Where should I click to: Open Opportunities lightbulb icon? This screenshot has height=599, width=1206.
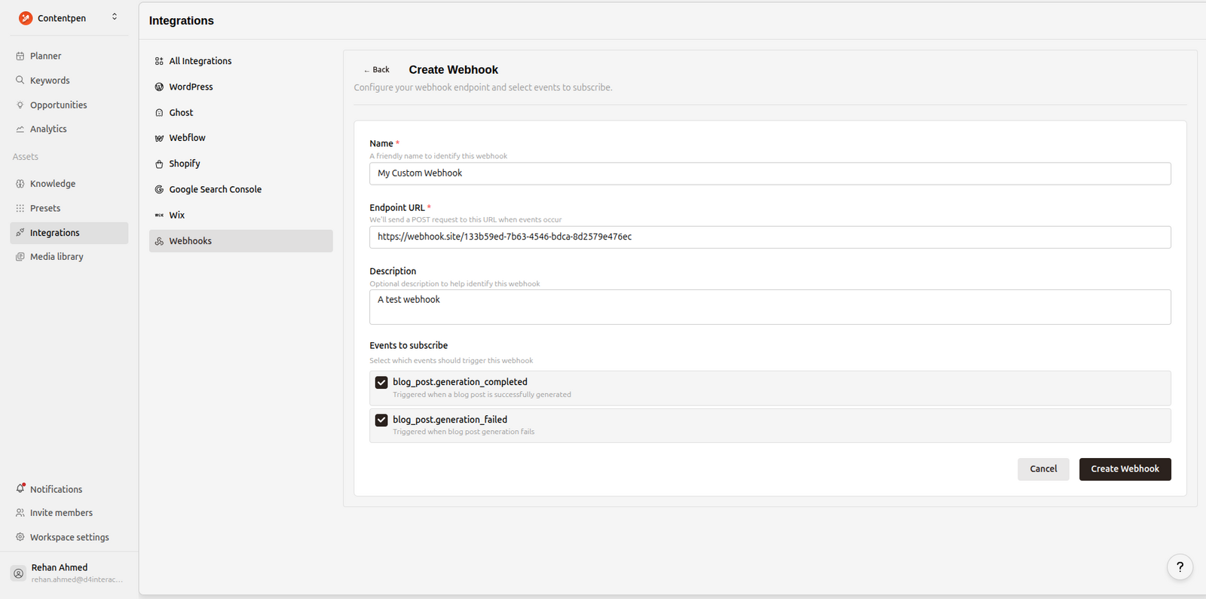(x=20, y=105)
